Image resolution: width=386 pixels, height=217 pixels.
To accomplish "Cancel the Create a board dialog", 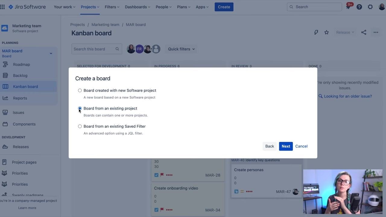I will point(301,146).
